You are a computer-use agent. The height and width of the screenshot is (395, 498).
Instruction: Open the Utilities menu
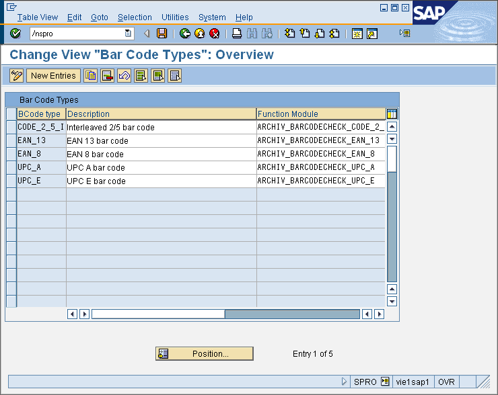pyautogui.click(x=175, y=17)
